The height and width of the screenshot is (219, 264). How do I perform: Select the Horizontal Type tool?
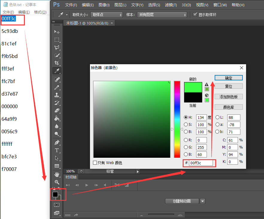(x=57, y=150)
